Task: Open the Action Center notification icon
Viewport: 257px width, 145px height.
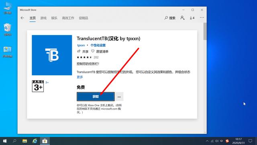Action: [250, 141]
